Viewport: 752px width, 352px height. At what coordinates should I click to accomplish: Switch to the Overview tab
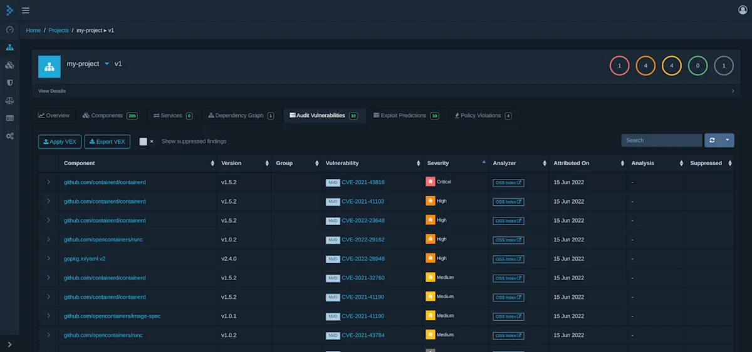click(x=54, y=116)
